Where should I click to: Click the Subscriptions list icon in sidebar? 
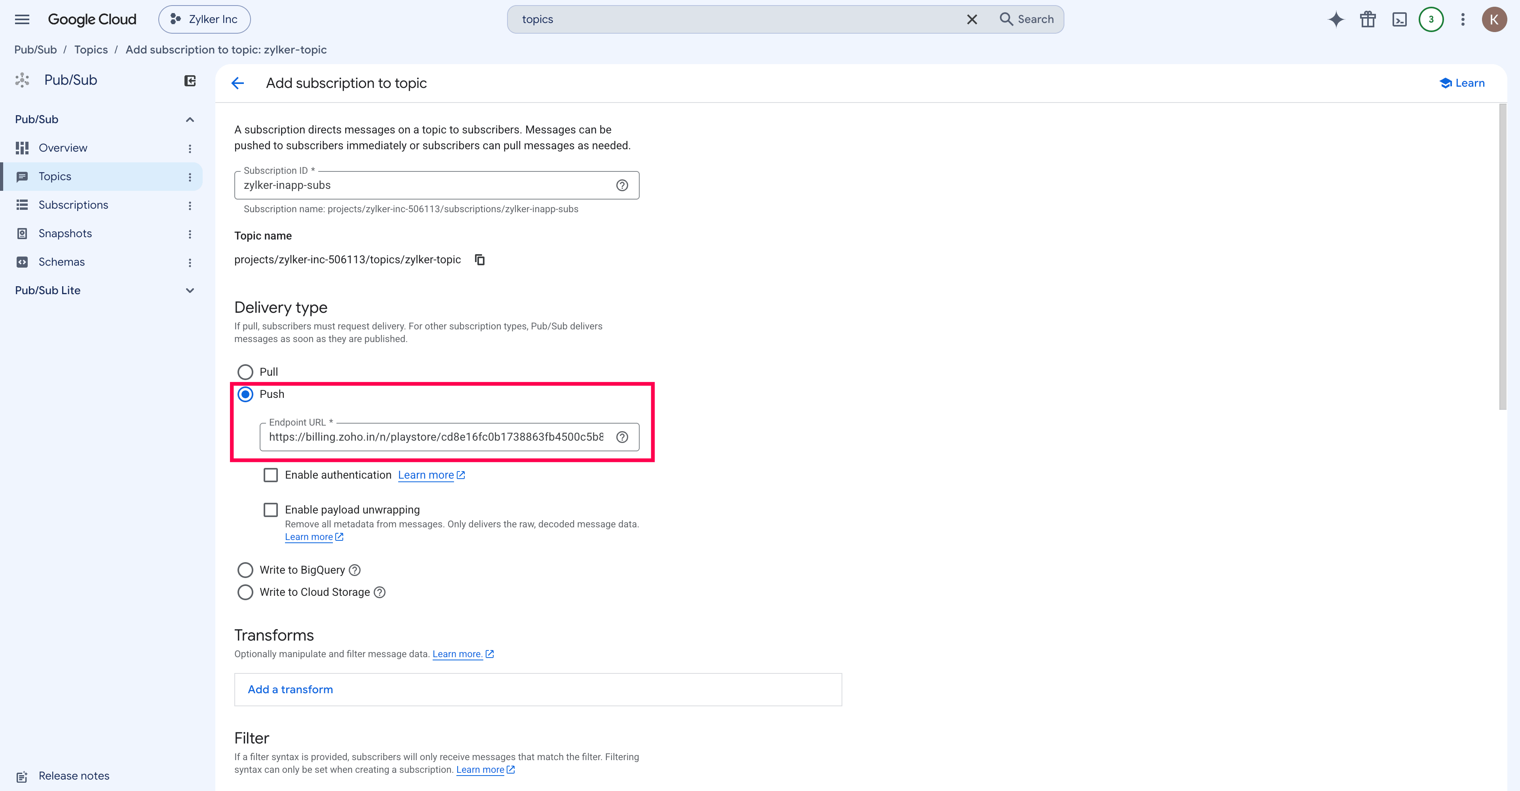pos(23,205)
